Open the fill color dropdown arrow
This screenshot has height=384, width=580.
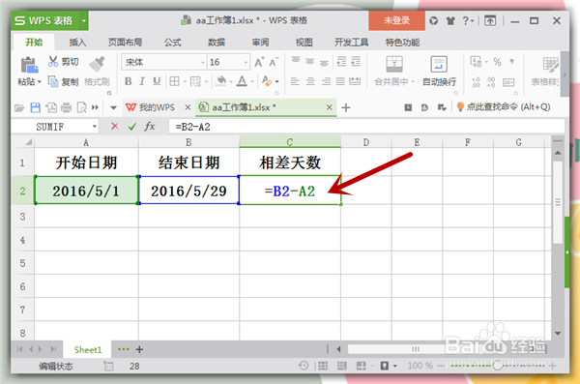tap(231, 82)
